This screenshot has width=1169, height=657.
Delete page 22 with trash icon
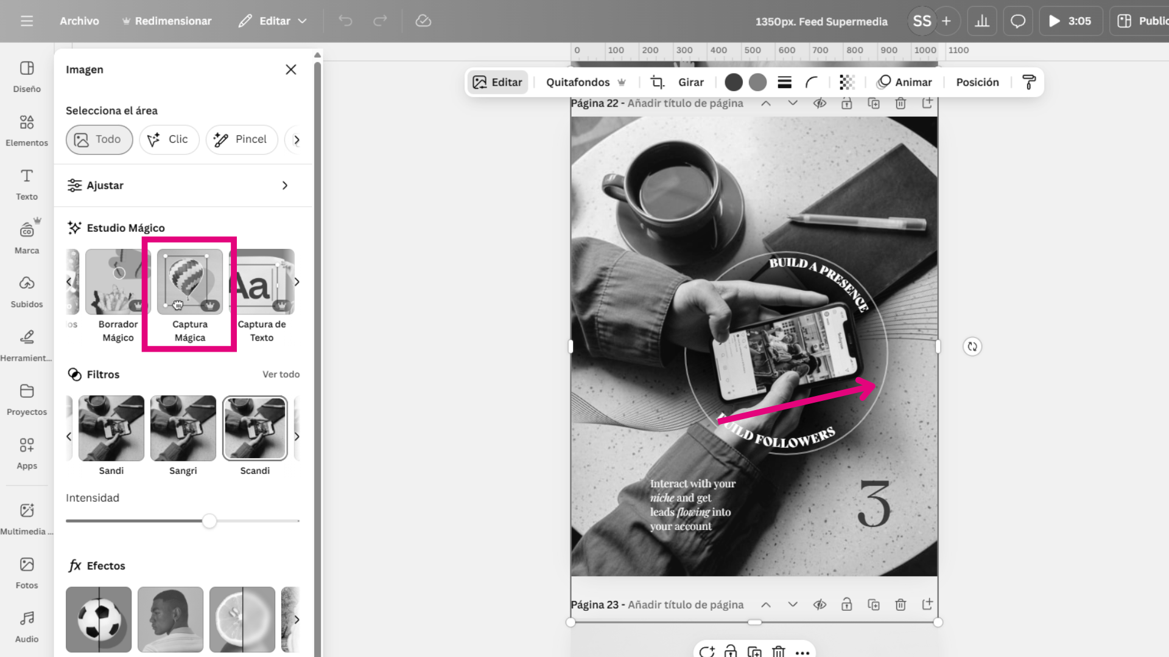900,103
